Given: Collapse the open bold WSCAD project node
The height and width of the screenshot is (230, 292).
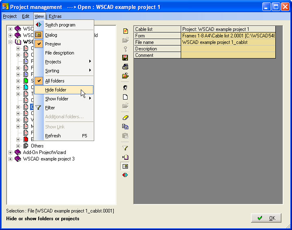Looking at the screenshot, I should pos(11,42).
